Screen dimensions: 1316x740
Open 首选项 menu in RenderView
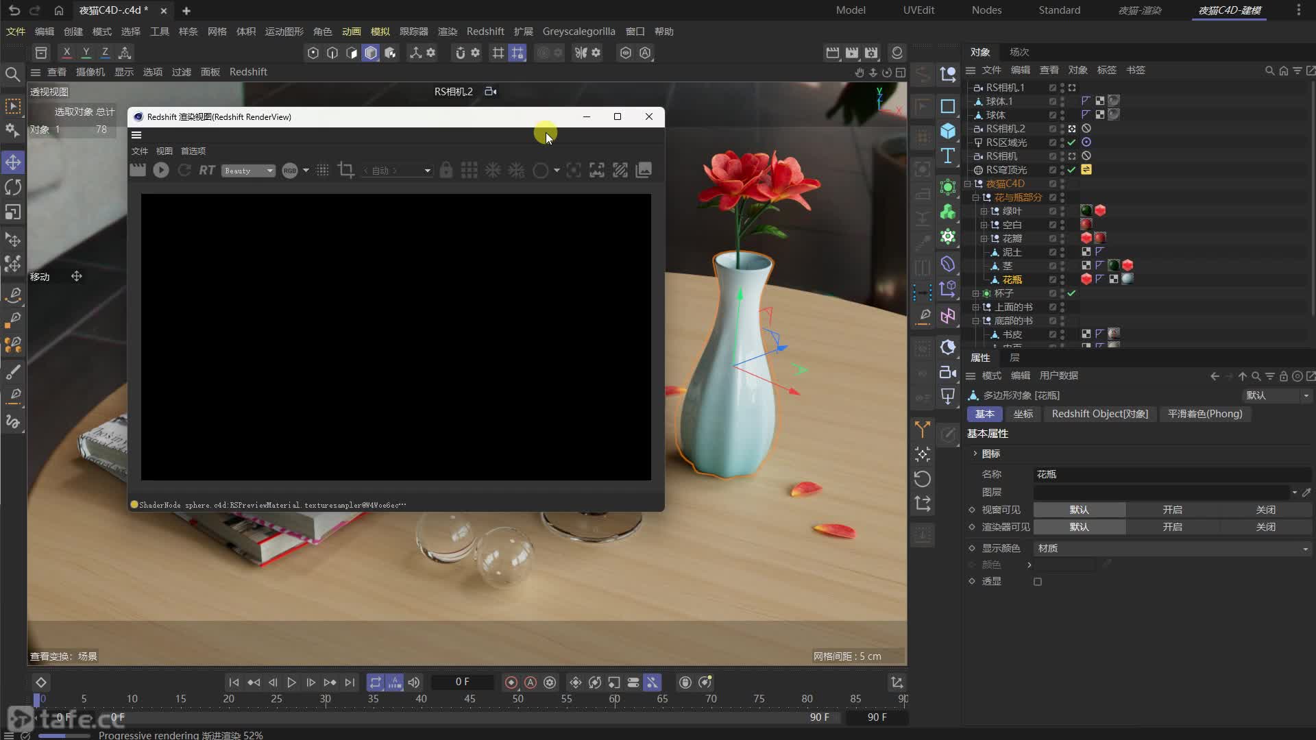point(193,151)
